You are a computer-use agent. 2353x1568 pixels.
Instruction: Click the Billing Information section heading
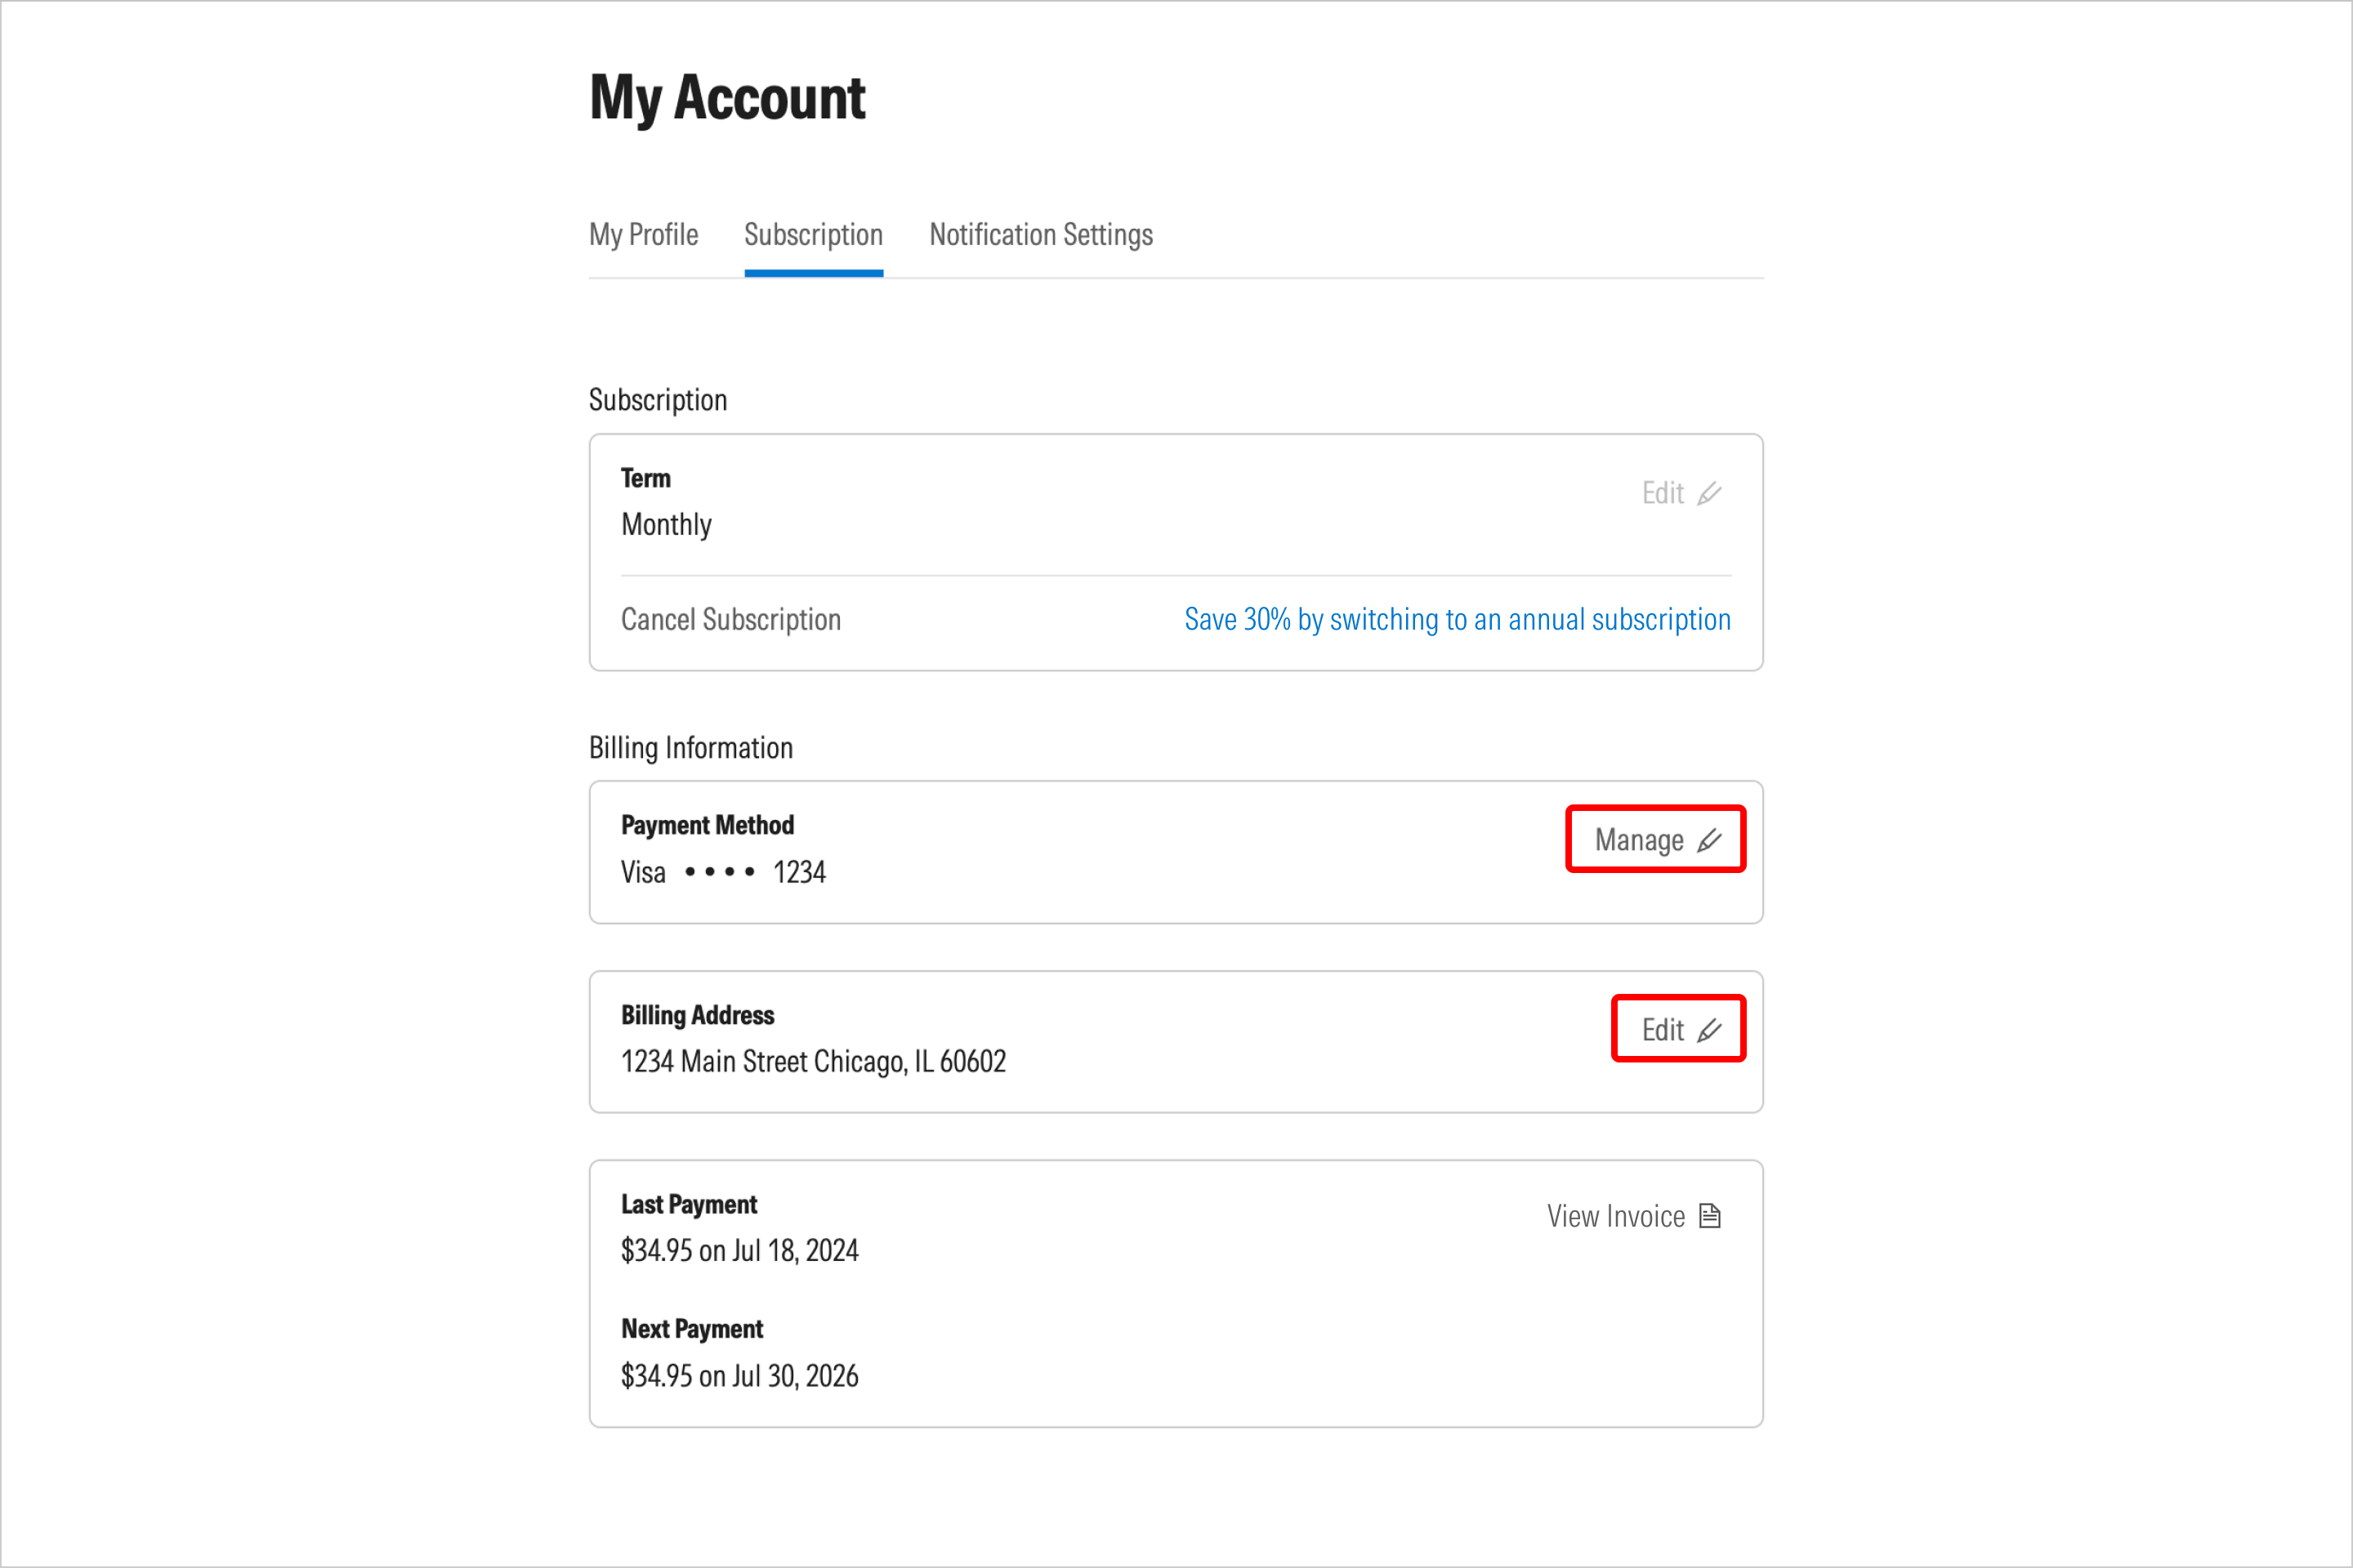(x=690, y=748)
